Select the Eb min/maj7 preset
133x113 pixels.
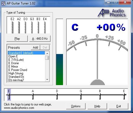pos(26,80)
